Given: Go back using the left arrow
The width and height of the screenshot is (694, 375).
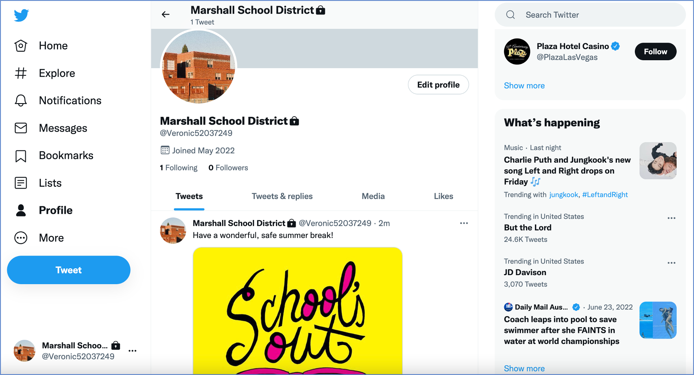Looking at the screenshot, I should pyautogui.click(x=166, y=14).
